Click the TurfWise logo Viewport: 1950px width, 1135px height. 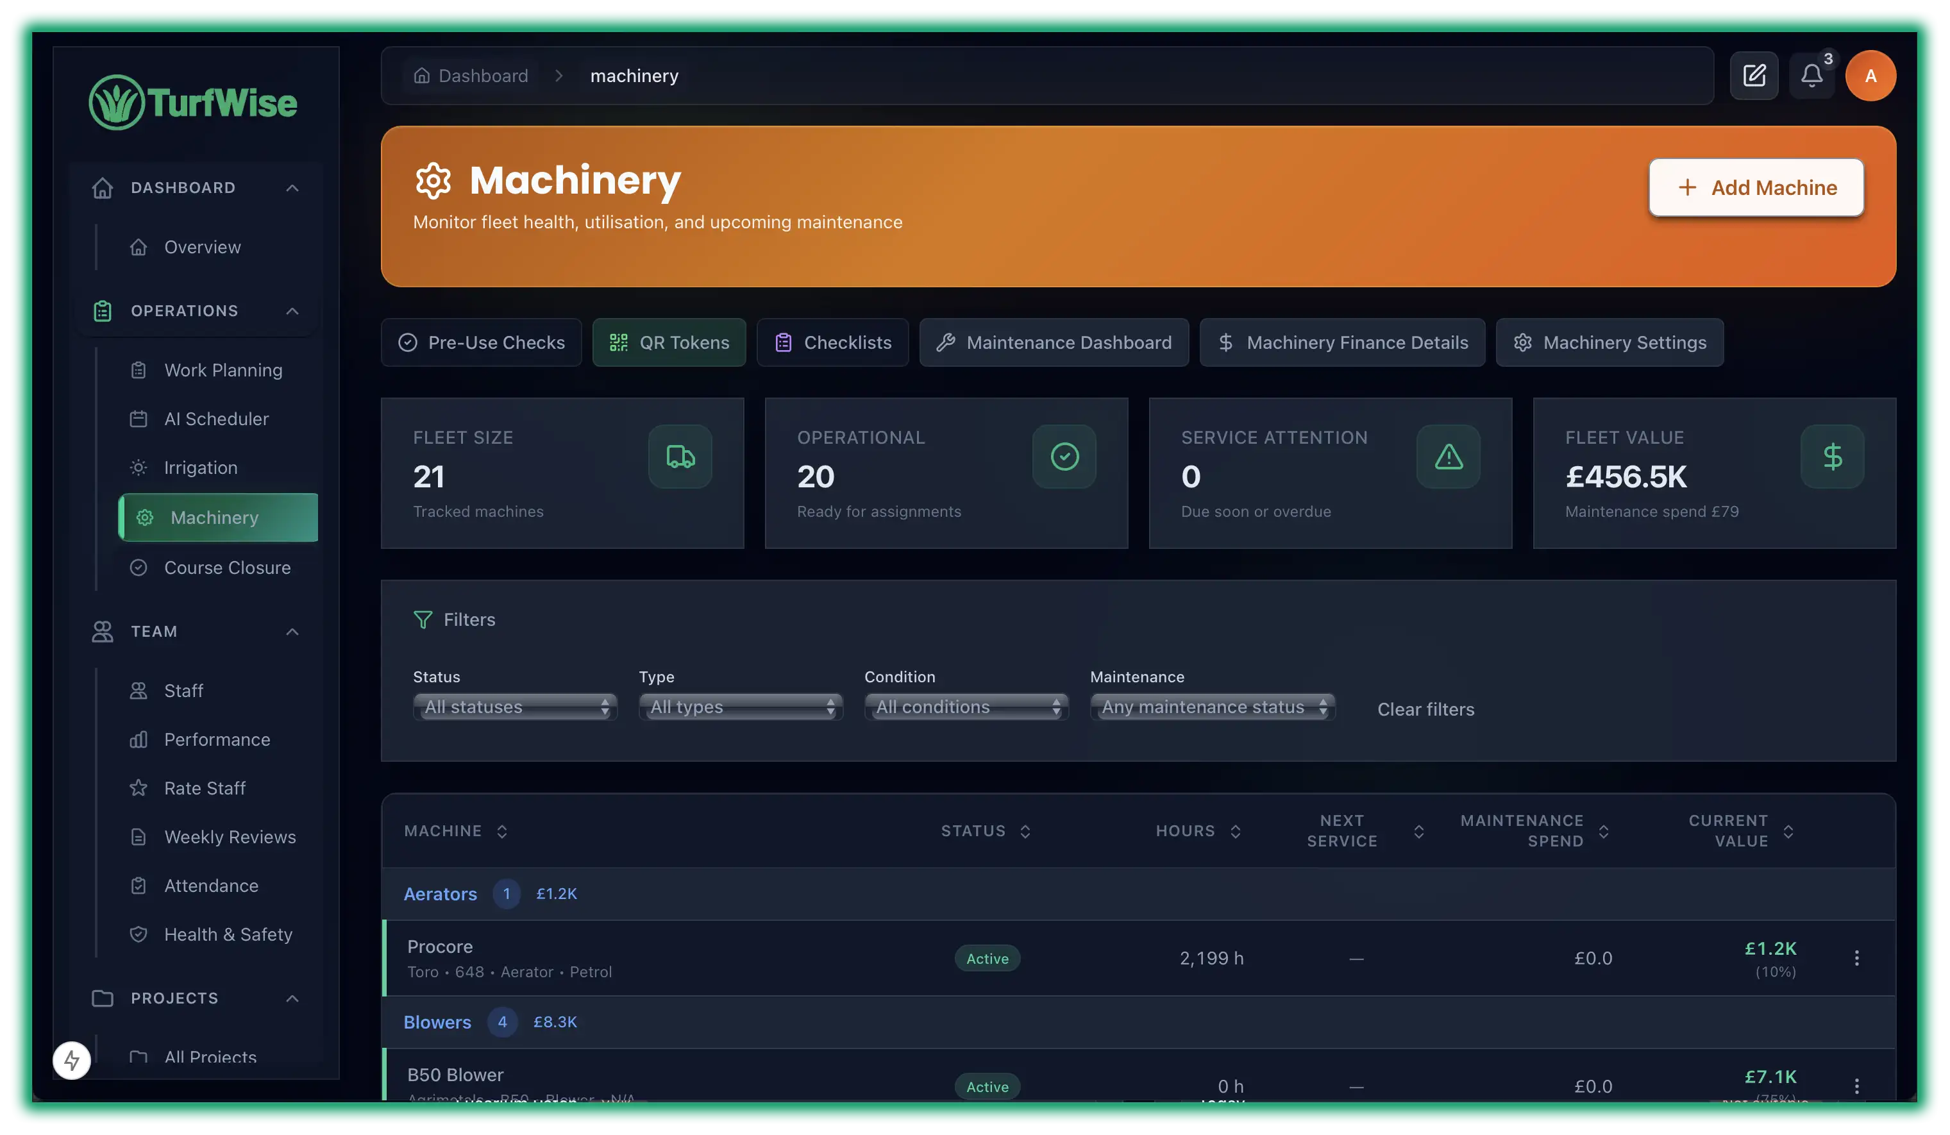[x=194, y=102]
